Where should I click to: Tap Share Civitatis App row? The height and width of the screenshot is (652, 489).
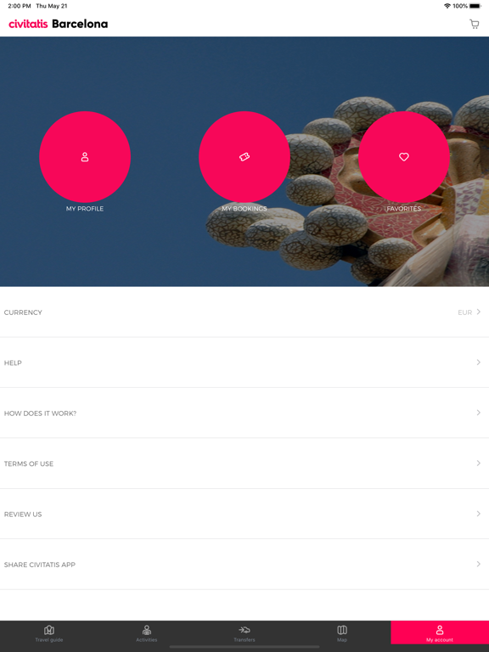244,565
